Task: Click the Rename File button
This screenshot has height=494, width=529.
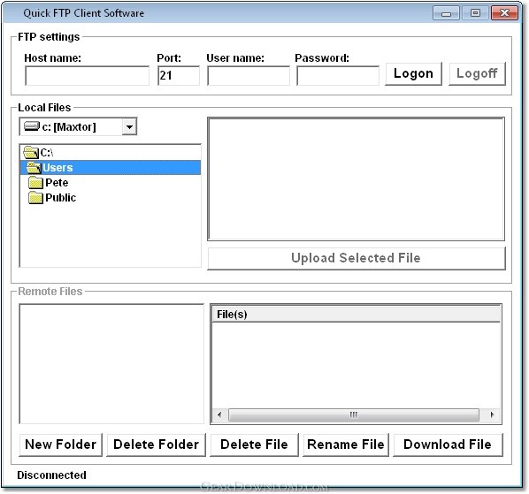Action: point(346,445)
